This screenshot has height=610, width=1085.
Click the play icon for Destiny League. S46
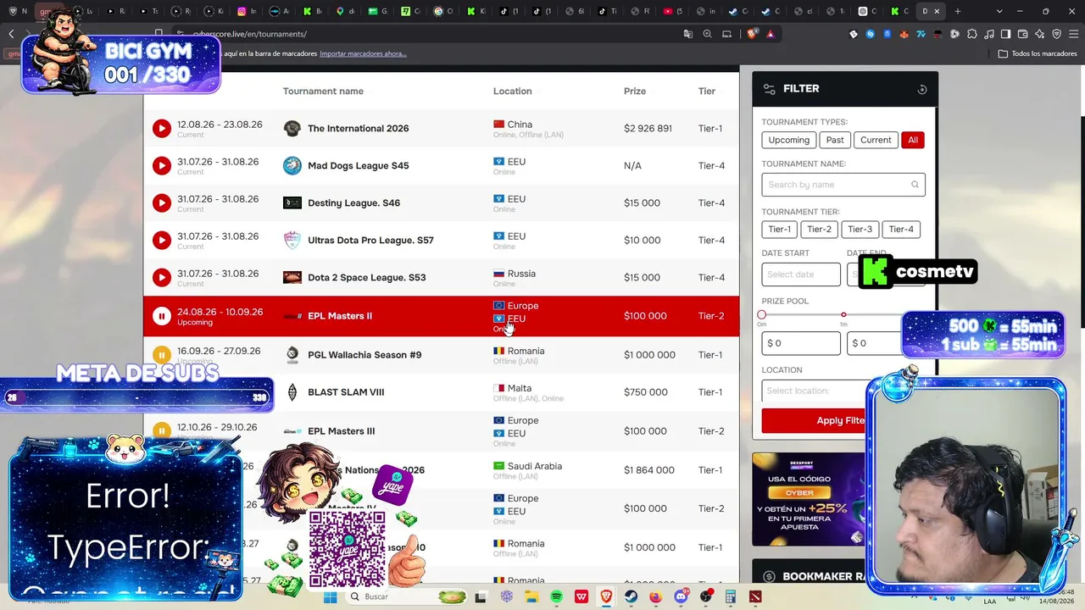[162, 203]
